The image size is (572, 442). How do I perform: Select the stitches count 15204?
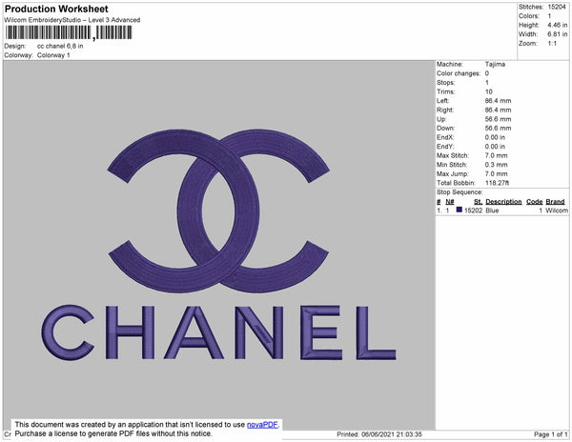557,7
